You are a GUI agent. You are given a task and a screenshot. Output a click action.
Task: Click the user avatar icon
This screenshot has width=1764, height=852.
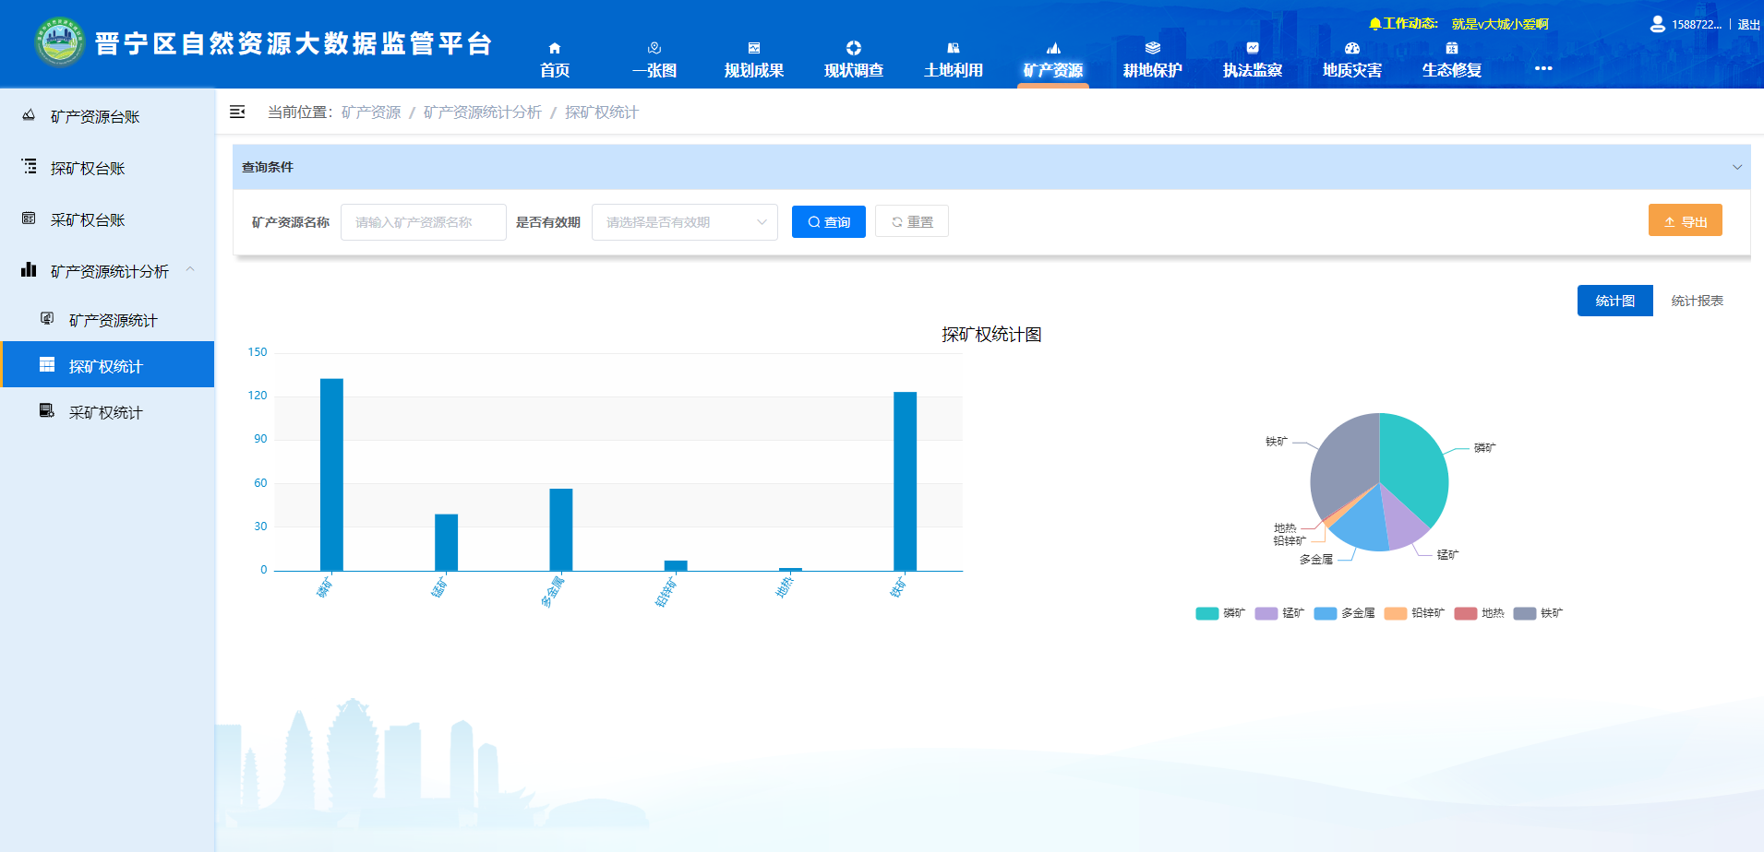(x=1658, y=24)
